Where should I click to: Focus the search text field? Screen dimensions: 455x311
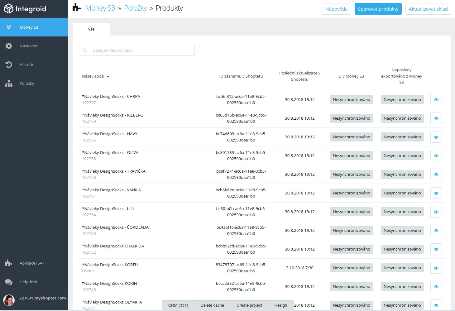(142, 50)
